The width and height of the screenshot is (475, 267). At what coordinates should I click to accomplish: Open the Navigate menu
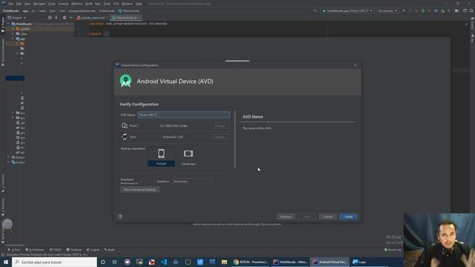39,4
